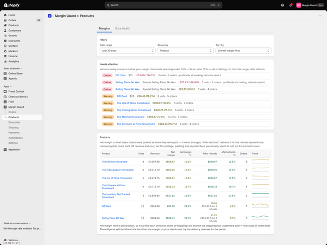This screenshot has height=245, width=327.
Task: Open Margin Guard Orders submenu item
Action: tap(13, 112)
